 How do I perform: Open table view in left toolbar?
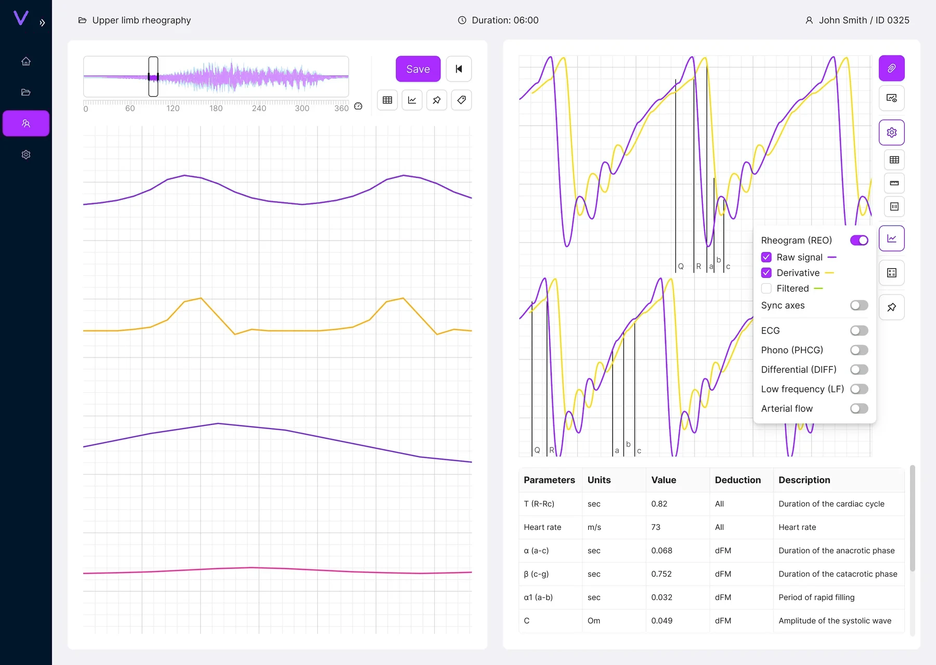(x=387, y=100)
